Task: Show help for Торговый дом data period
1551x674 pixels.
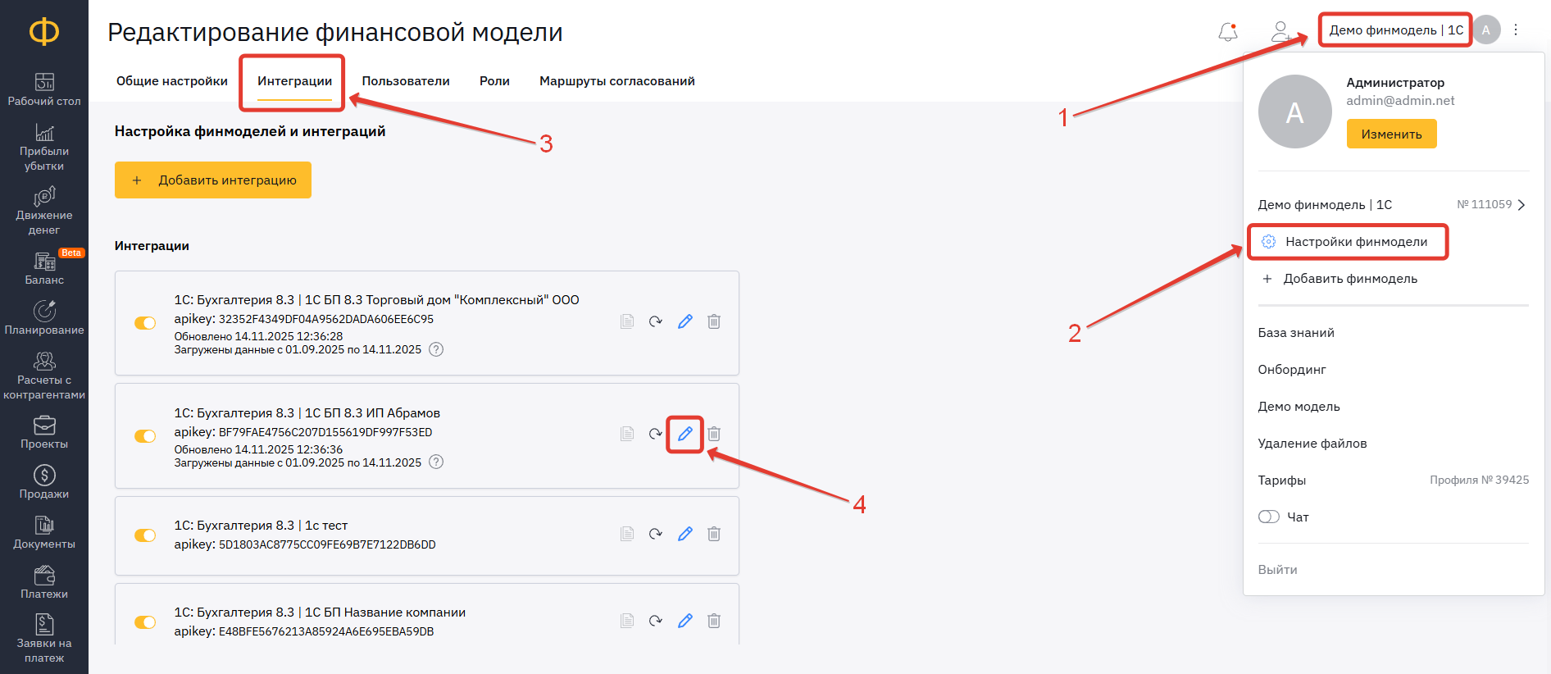Action: click(x=436, y=349)
